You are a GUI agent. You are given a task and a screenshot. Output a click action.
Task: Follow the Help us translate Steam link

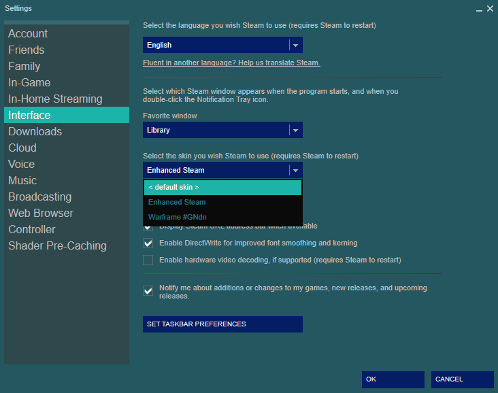[x=231, y=63]
